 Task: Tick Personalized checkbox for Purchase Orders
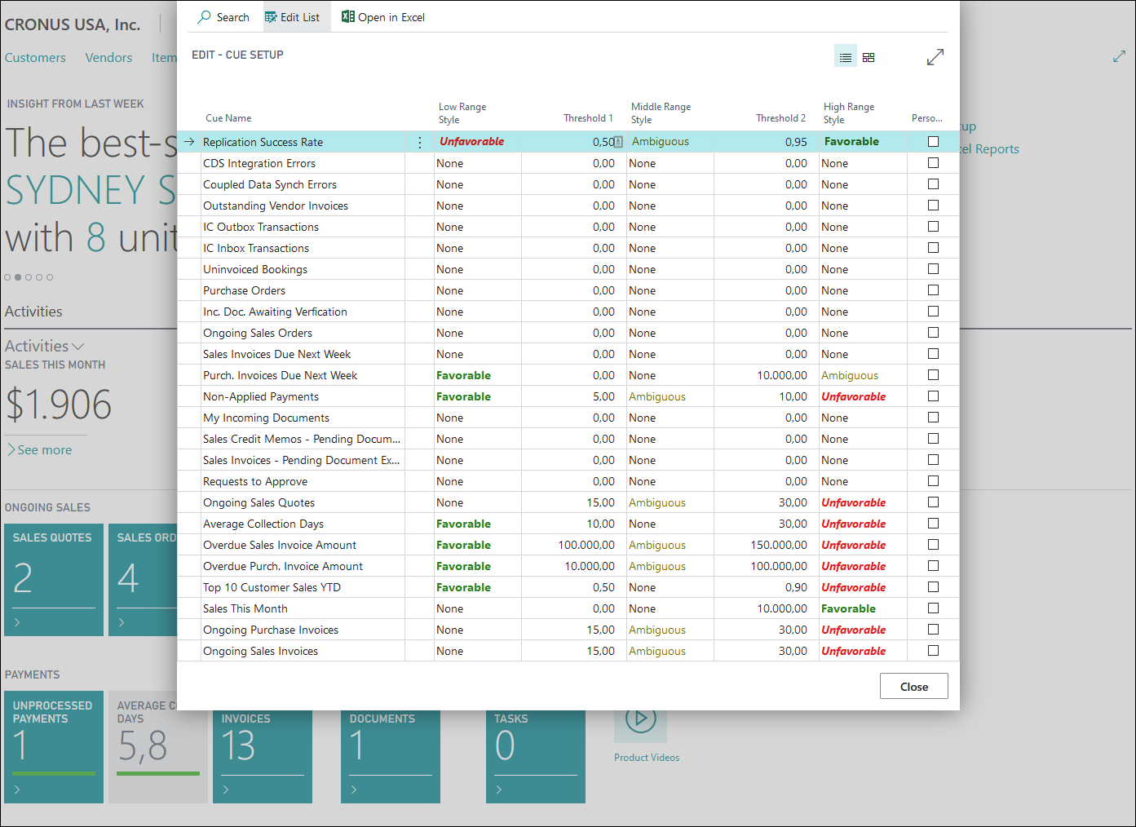point(934,290)
